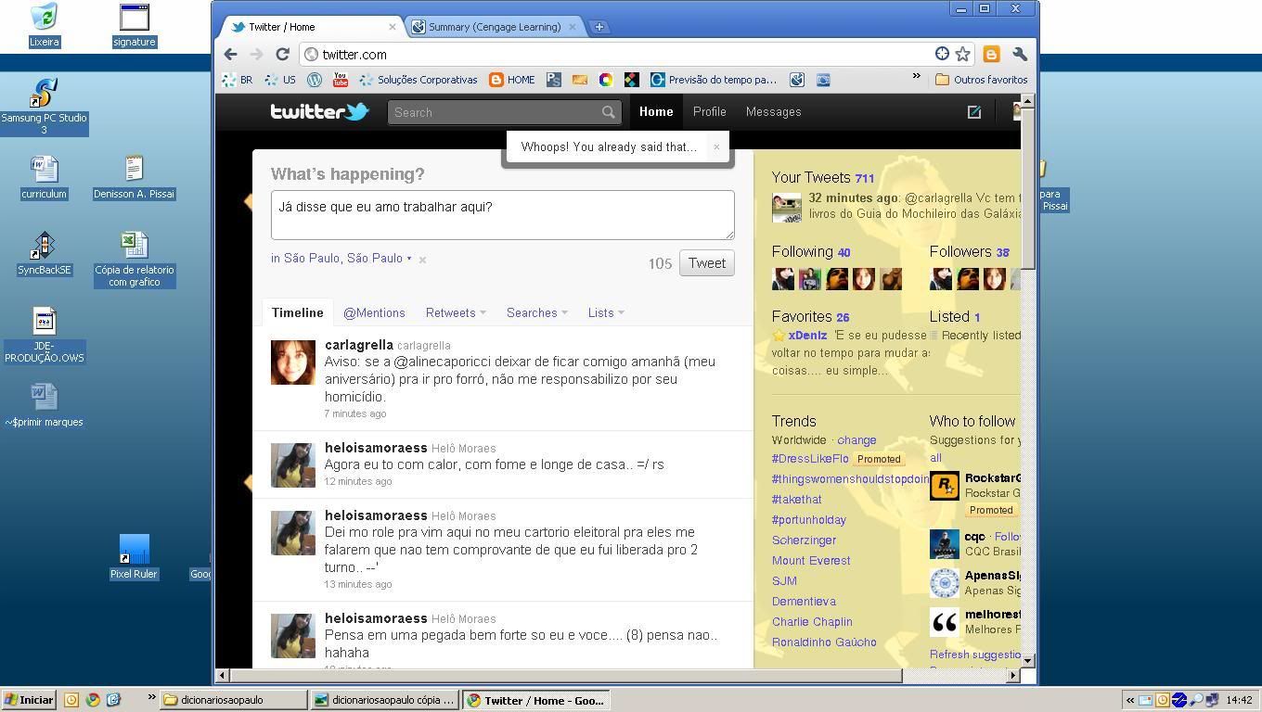Click carlagrella's avatar in timeline
The height and width of the screenshot is (712, 1262).
[x=293, y=362]
